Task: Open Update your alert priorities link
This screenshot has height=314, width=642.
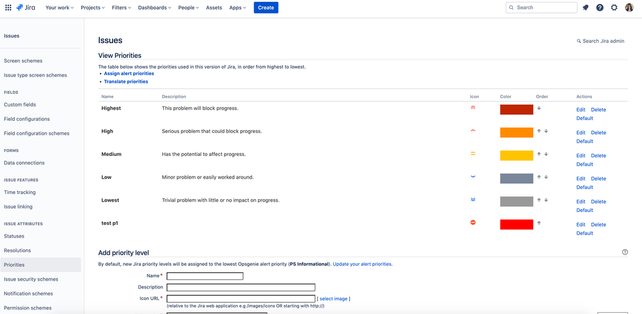Action: 362,264
